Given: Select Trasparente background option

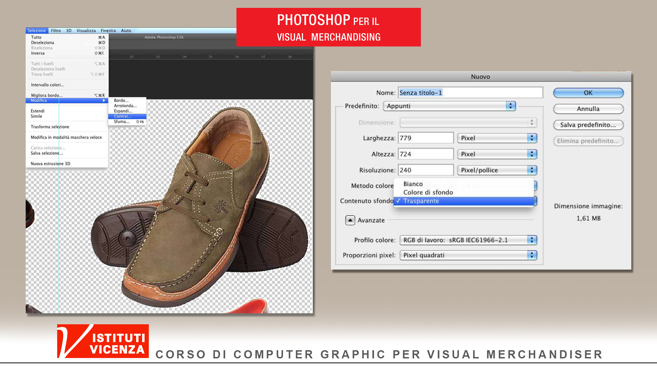Looking at the screenshot, I should (464, 201).
